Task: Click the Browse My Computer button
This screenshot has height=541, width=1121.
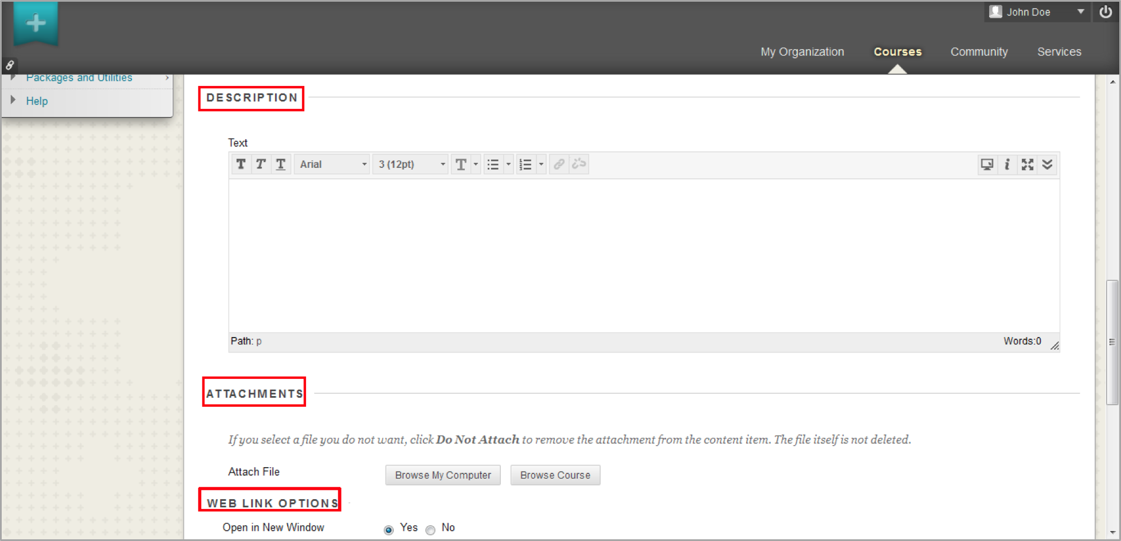Action: pyautogui.click(x=442, y=475)
